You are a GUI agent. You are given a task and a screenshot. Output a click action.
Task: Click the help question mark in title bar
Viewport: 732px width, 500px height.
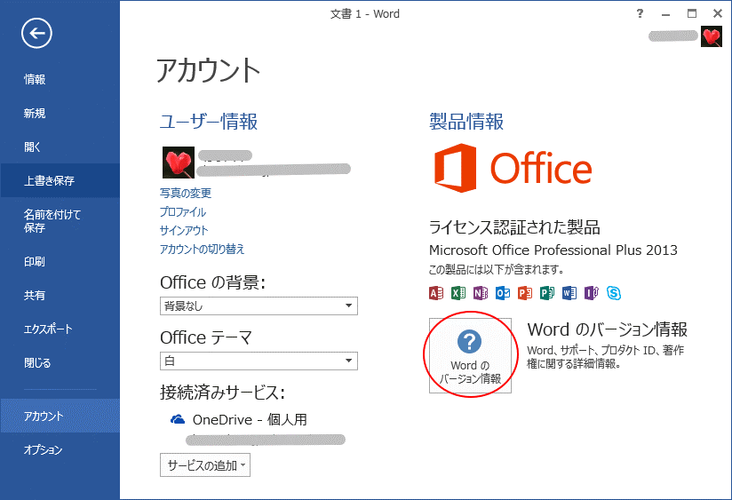pos(640,13)
